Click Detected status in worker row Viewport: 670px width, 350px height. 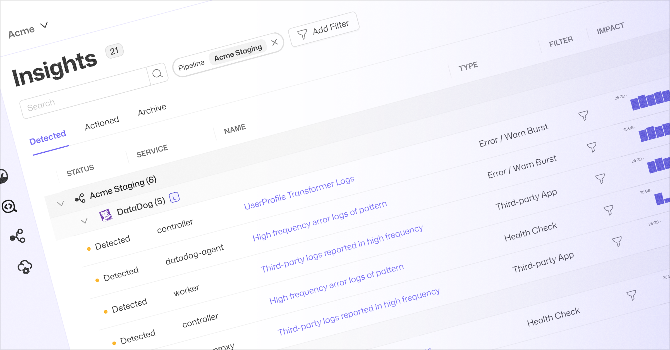point(129,306)
